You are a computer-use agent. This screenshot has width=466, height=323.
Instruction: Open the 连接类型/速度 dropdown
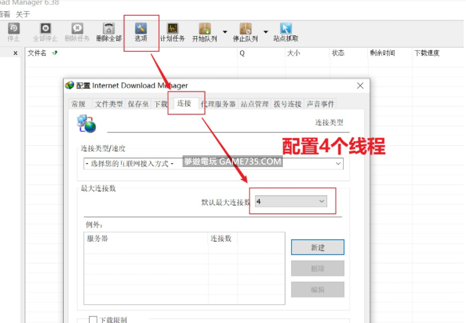tap(213, 164)
